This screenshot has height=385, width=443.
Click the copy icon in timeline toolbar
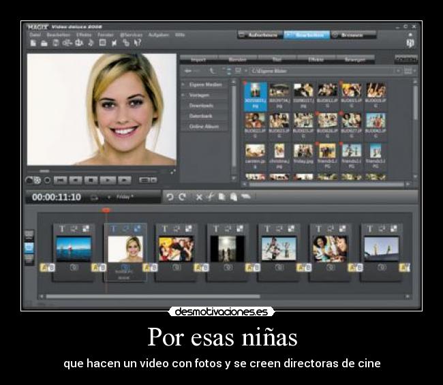222,197
